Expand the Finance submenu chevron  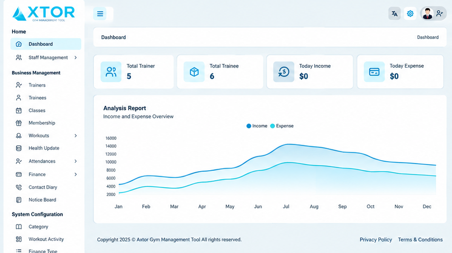click(x=75, y=174)
